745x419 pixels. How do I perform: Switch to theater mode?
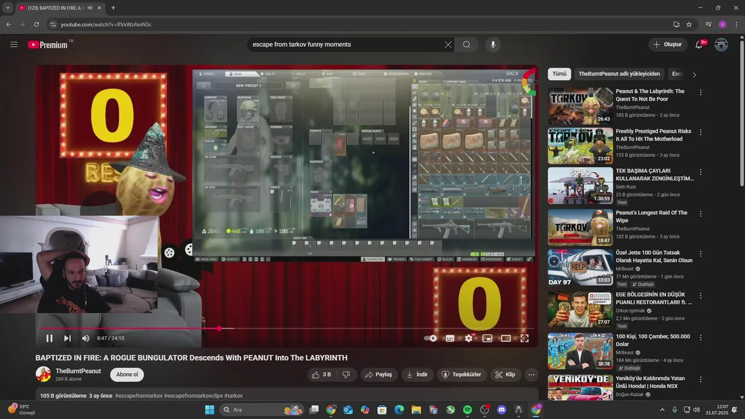tap(506, 338)
